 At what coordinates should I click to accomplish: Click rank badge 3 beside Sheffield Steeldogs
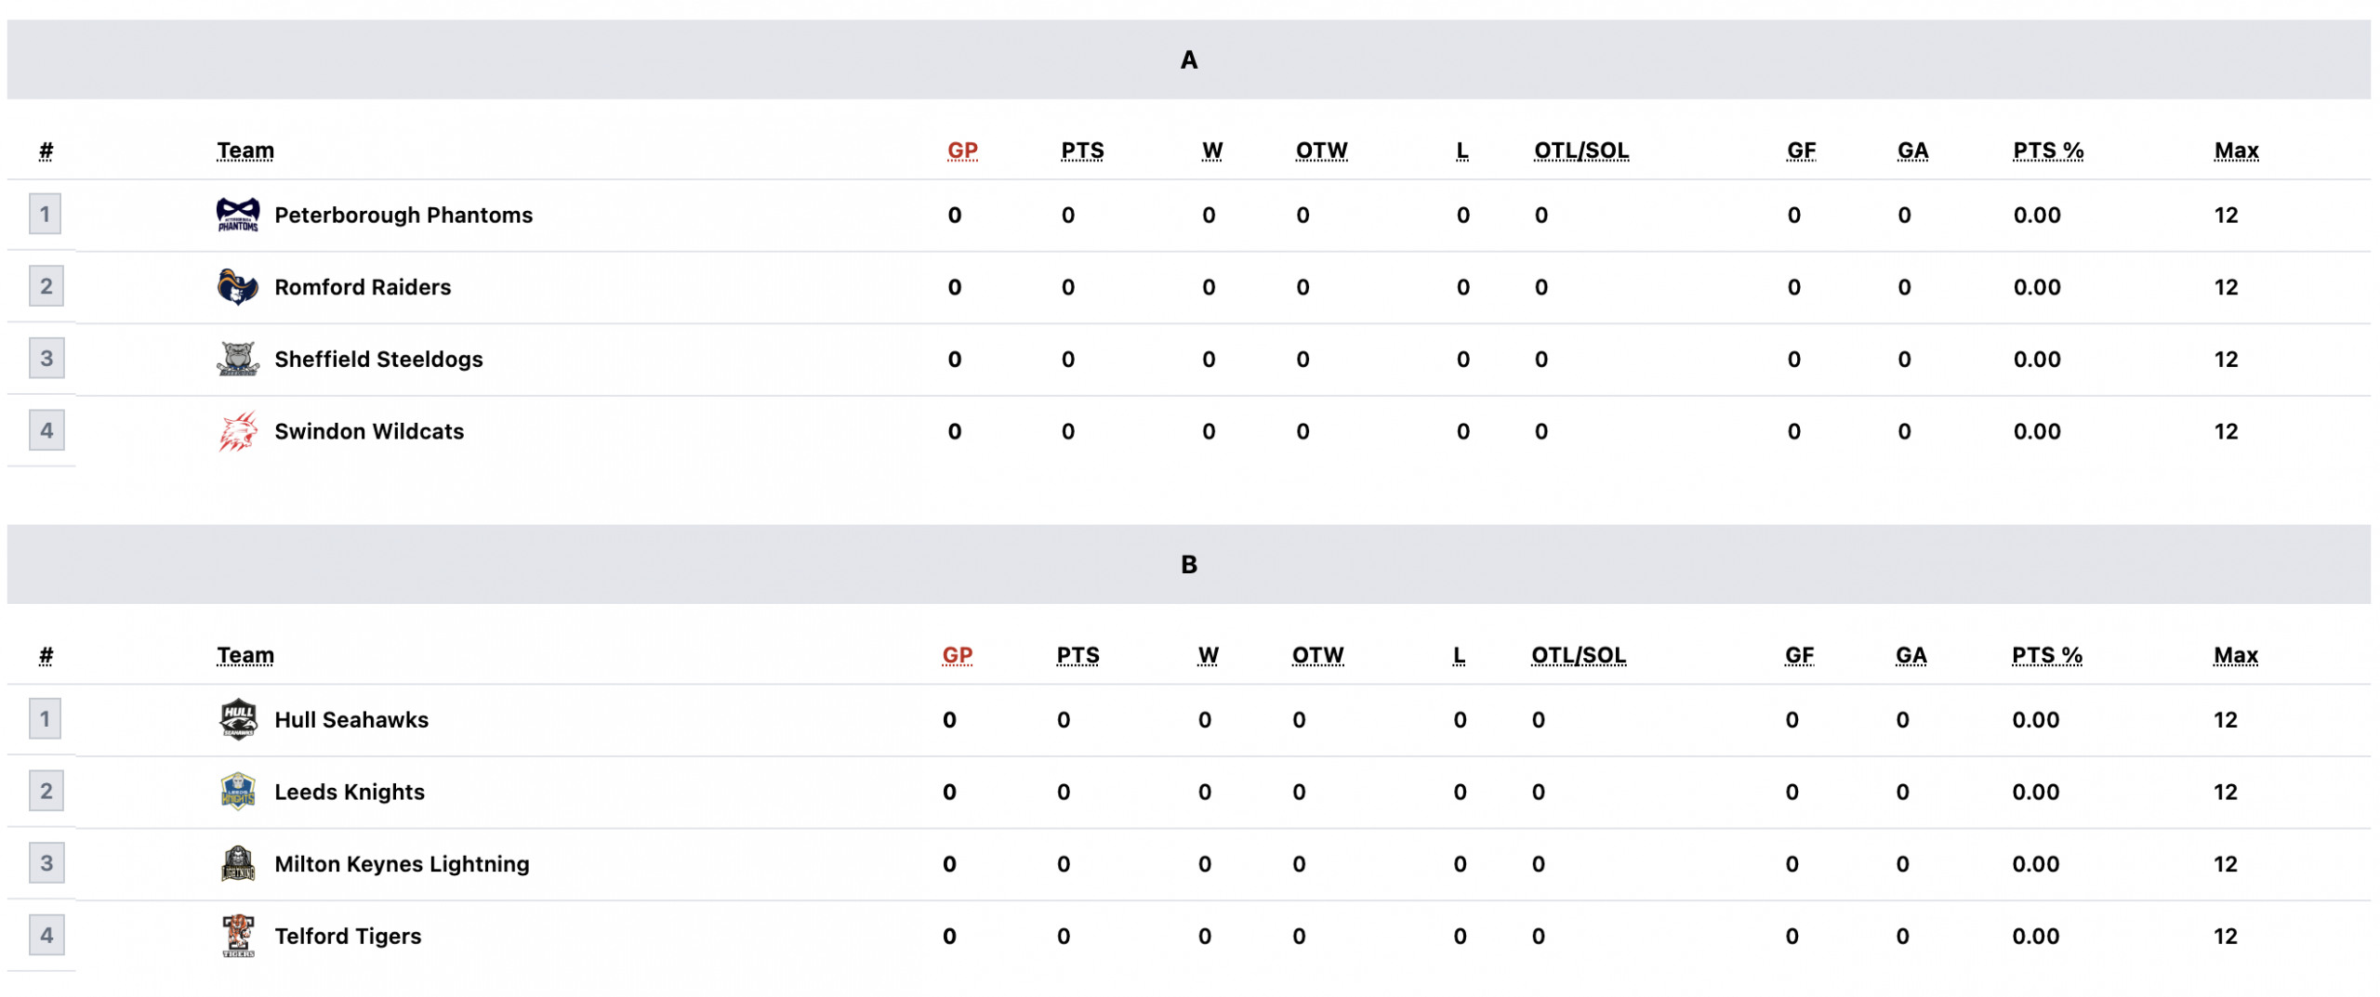point(46,359)
